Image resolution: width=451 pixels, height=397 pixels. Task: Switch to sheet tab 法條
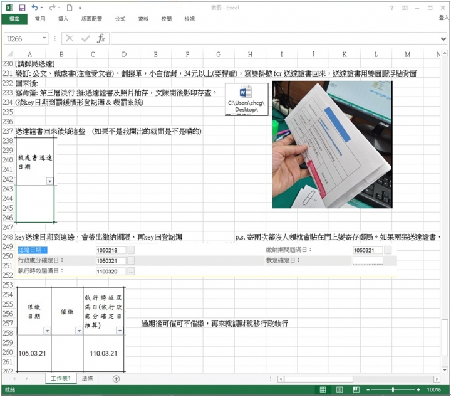87,378
